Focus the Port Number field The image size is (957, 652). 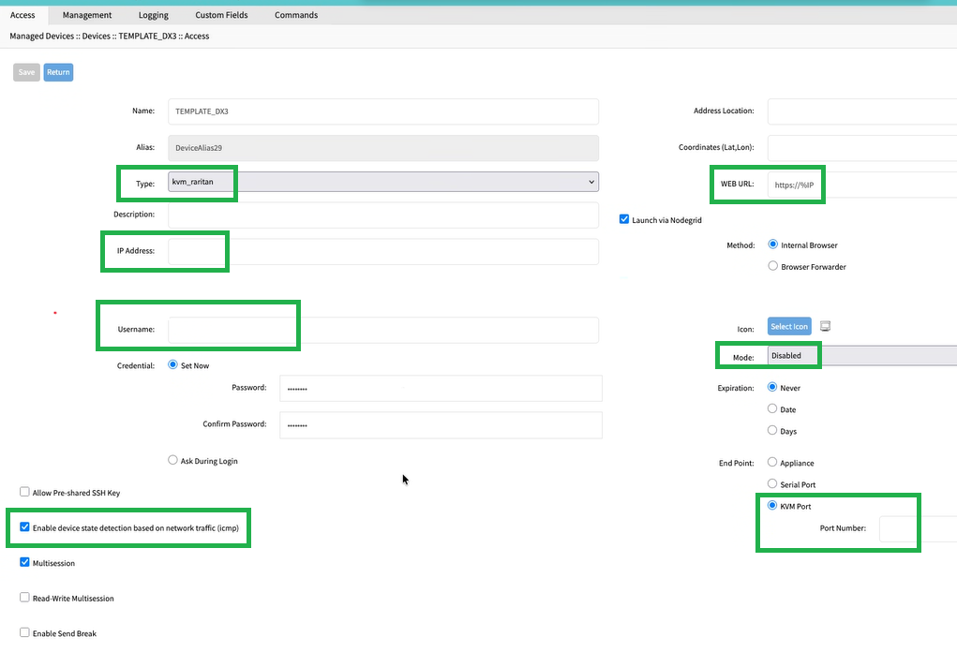pyautogui.click(x=917, y=528)
